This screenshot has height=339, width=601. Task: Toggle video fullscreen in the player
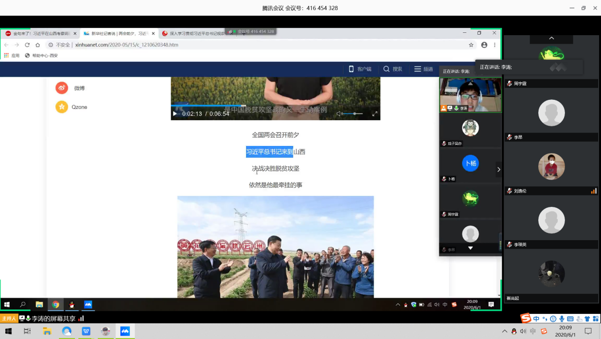pyautogui.click(x=374, y=114)
